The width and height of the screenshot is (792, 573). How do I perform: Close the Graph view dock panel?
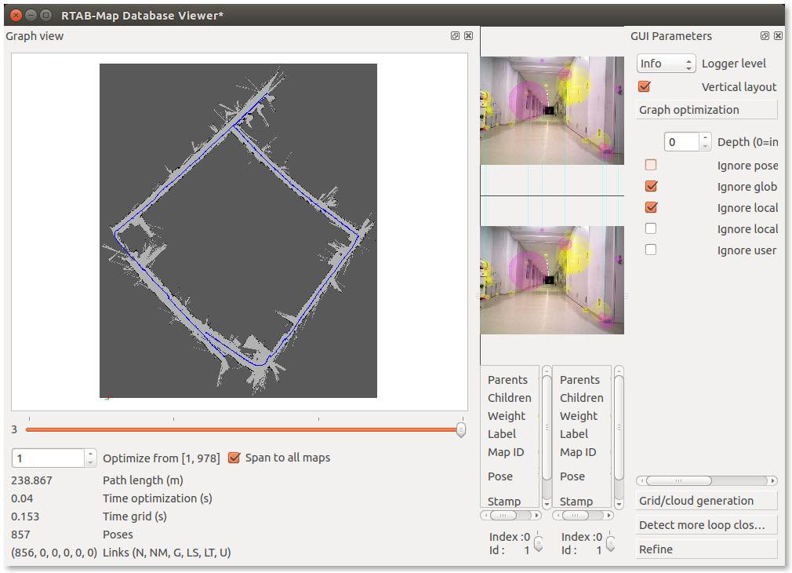pos(468,36)
